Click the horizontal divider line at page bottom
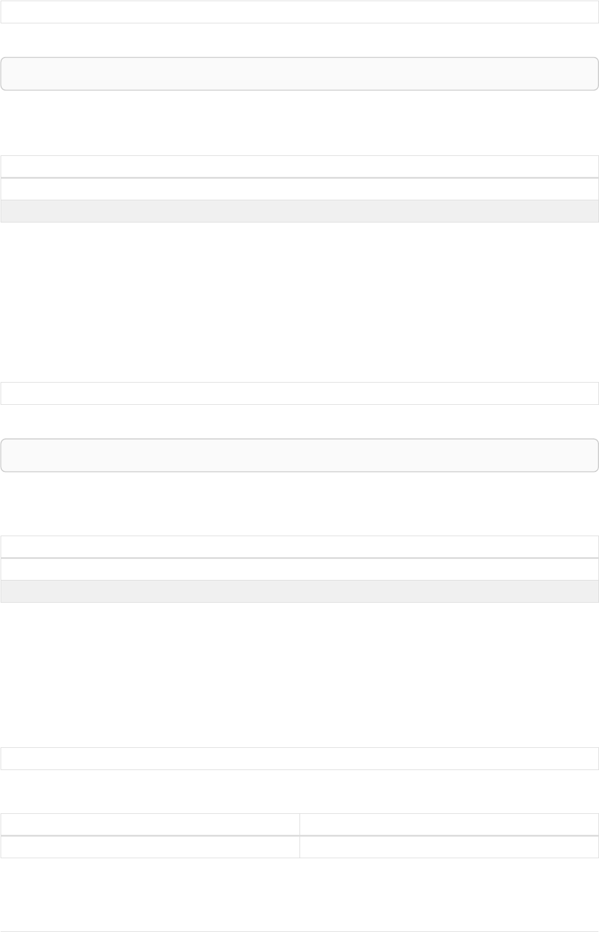Screen dimensions: 599x932 click(299, 931)
